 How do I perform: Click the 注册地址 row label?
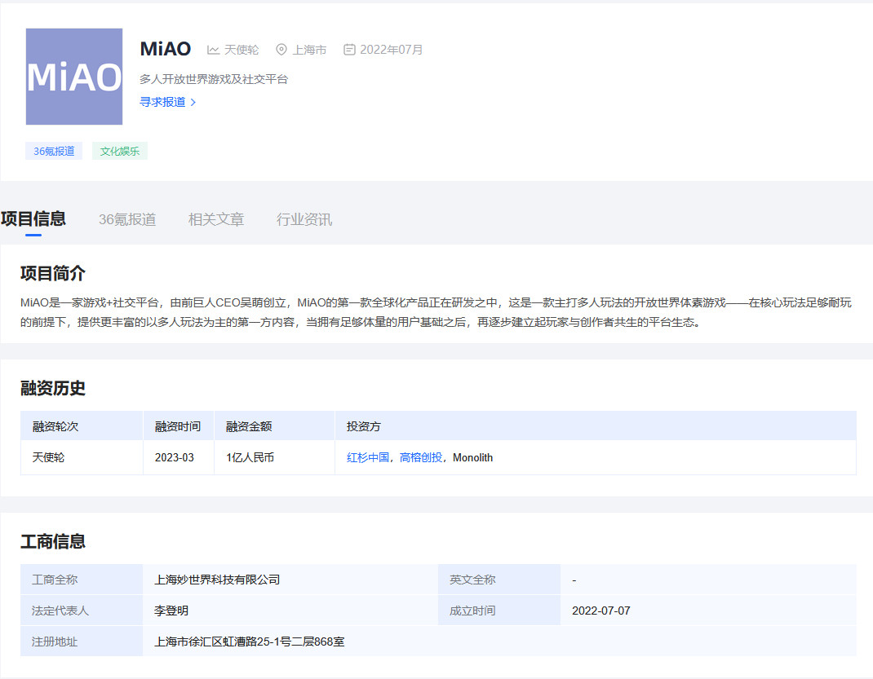click(x=55, y=642)
